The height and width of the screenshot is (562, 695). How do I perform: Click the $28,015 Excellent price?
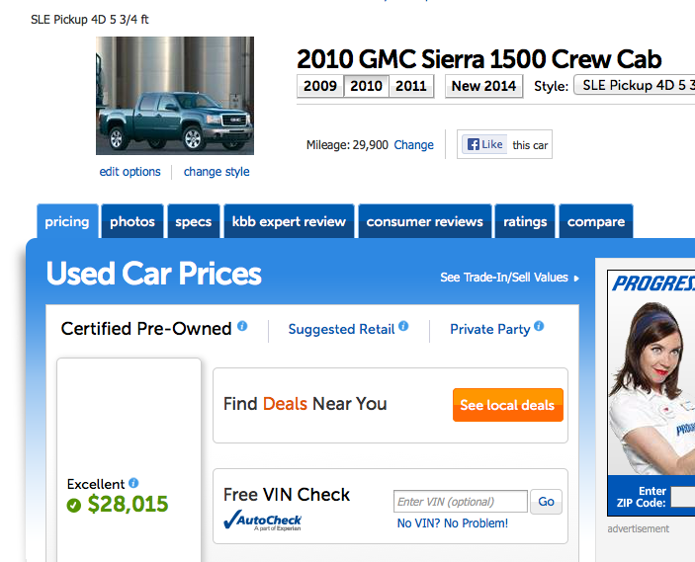tap(128, 504)
